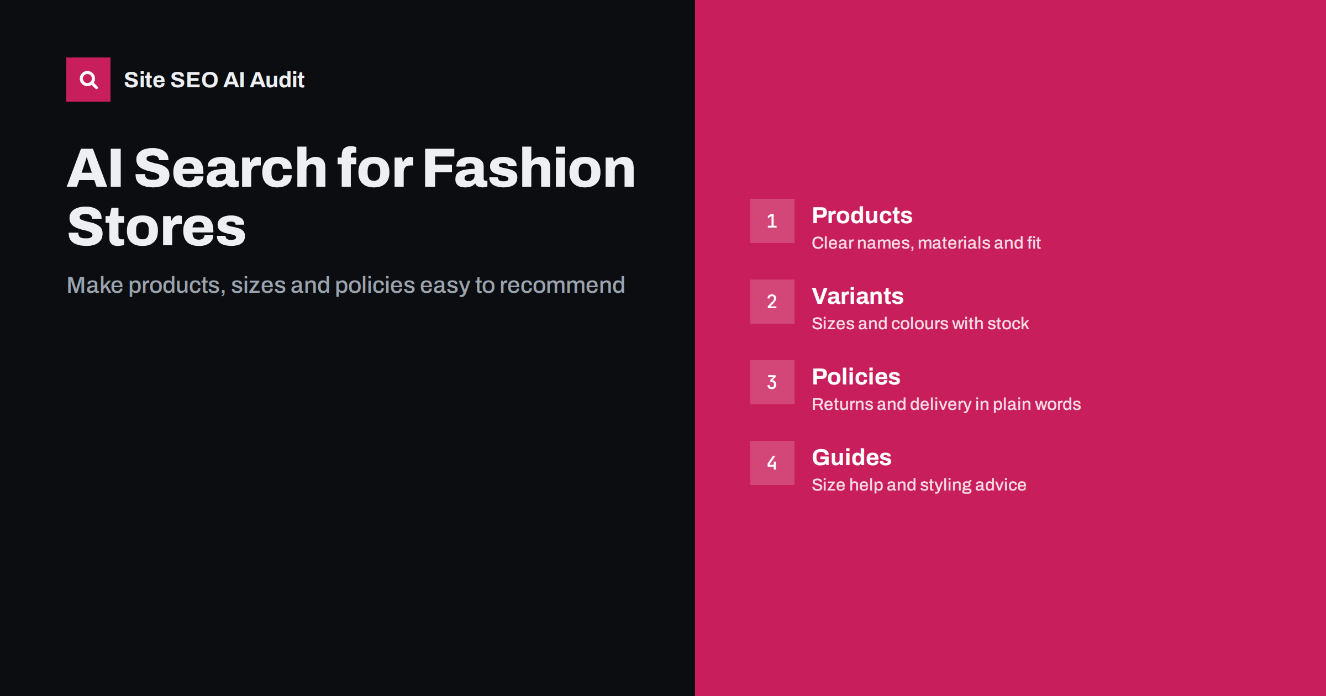Screen dimensions: 1326x696
Task: Click the 'Site SEO AI Audit' brand text
Action: point(214,80)
